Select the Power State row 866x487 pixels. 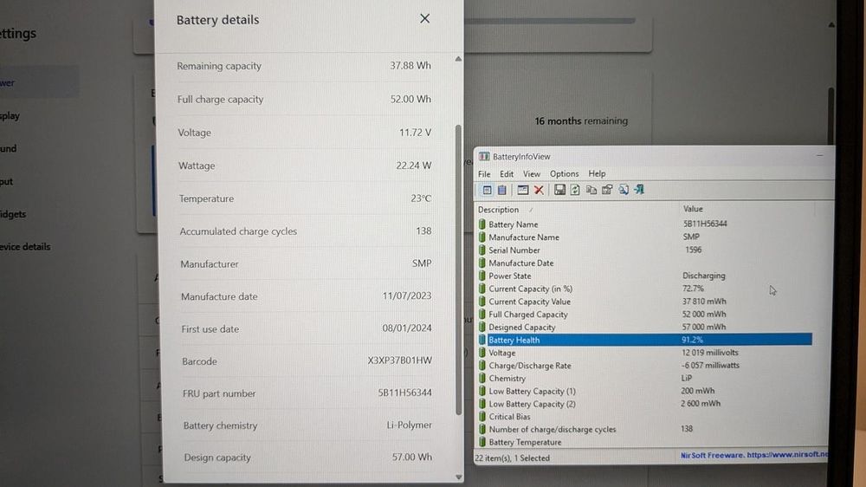[644, 276]
